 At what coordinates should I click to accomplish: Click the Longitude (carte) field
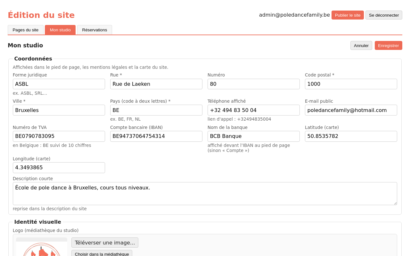pos(59,168)
